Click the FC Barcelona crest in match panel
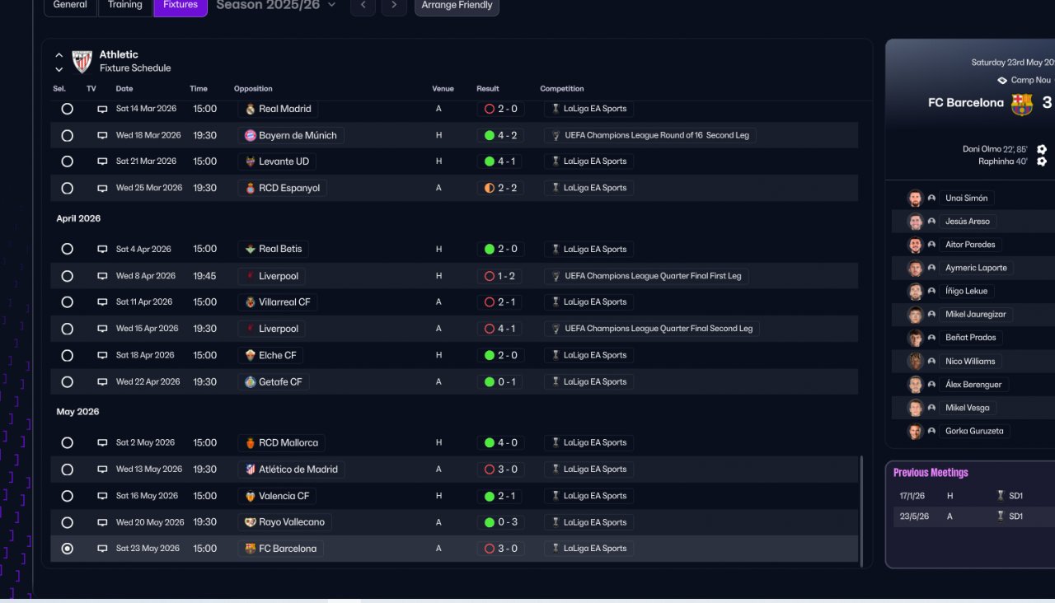Viewport: 1055px width, 603px height. (x=1021, y=103)
